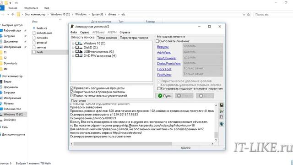The height and width of the screenshot is (165, 293).
Task: Check the Windows 10 (C:) scan checkbox
Action: [x=77, y=44]
